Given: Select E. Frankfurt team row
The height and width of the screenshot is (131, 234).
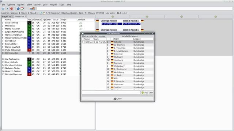Looking at the screenshot, I should (130, 82).
